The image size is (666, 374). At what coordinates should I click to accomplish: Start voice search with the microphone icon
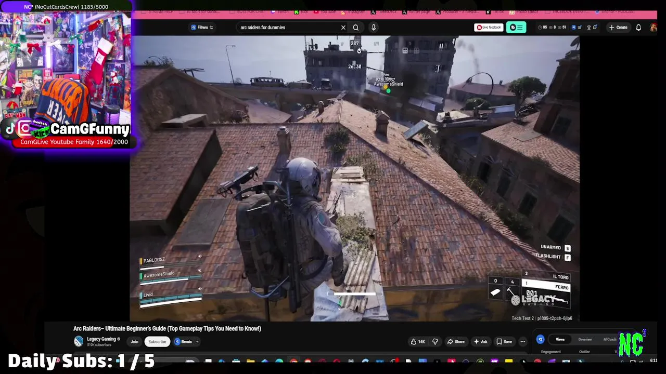[x=374, y=28]
